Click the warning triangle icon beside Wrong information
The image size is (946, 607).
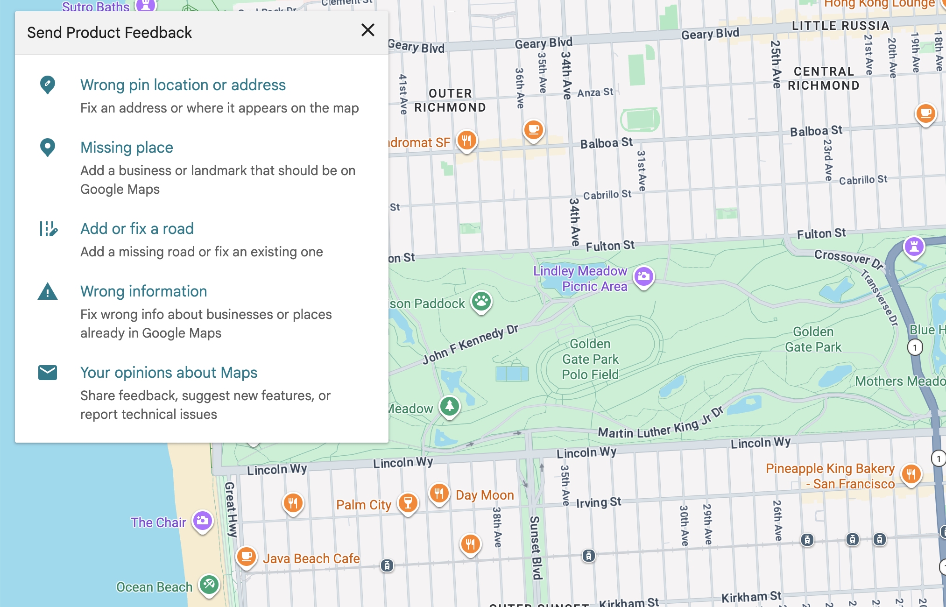tap(48, 291)
